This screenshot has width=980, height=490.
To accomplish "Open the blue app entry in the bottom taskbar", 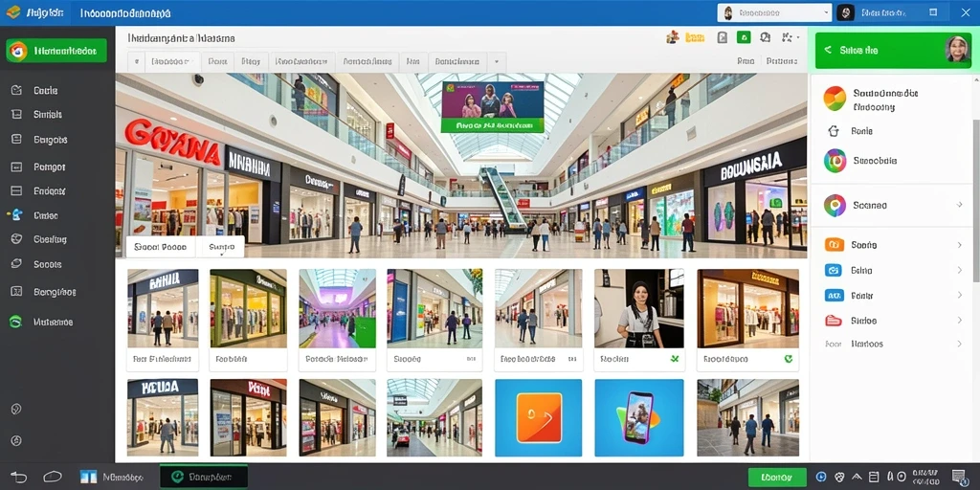I will [112, 477].
